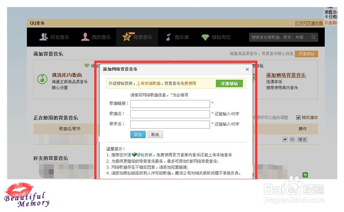Click the 背景音乐 star icon
The height and width of the screenshot is (212, 344).
[x=127, y=37]
